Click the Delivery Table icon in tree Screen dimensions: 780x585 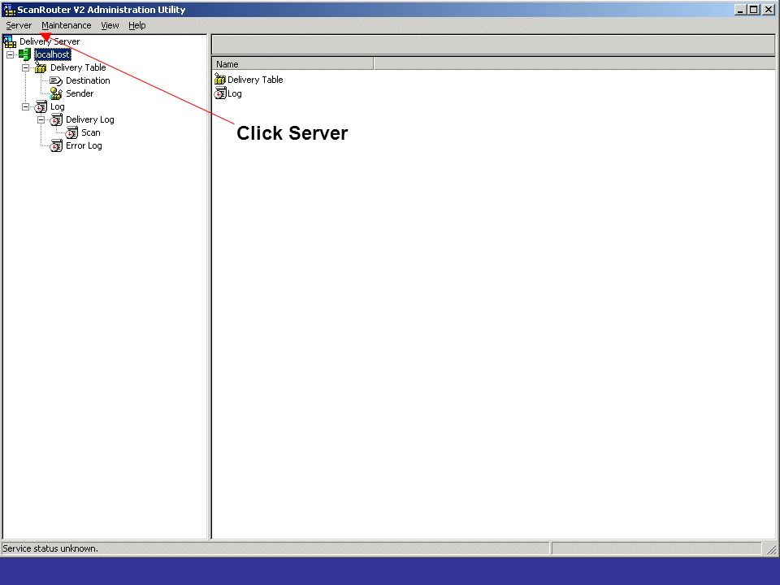(x=41, y=67)
